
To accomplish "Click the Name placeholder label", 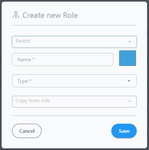I will pyautogui.click(x=26, y=60).
